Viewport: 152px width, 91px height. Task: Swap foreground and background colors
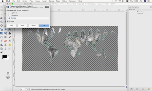coord(8,55)
